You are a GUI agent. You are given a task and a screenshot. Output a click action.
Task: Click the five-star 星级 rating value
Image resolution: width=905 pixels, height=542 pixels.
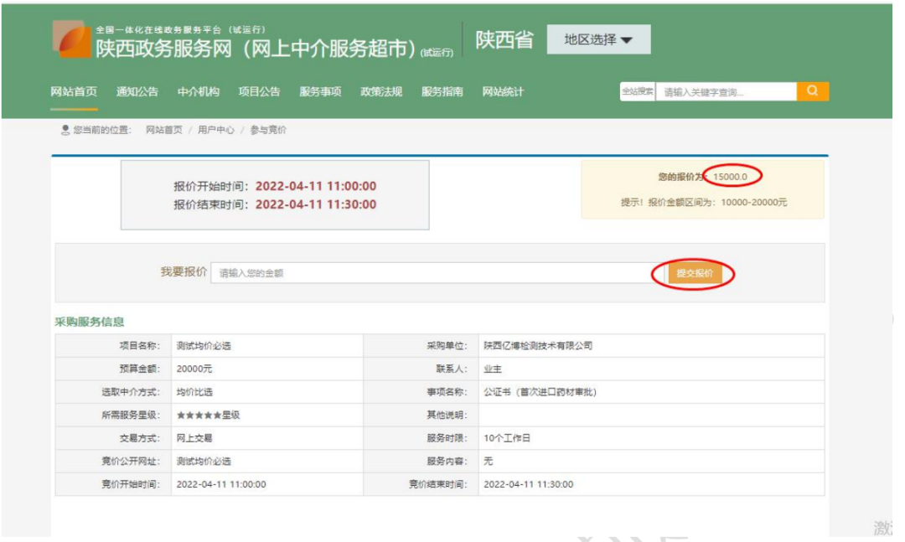point(209,415)
